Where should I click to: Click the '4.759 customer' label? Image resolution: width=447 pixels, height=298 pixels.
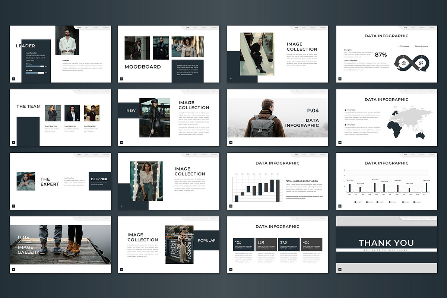tap(403, 46)
